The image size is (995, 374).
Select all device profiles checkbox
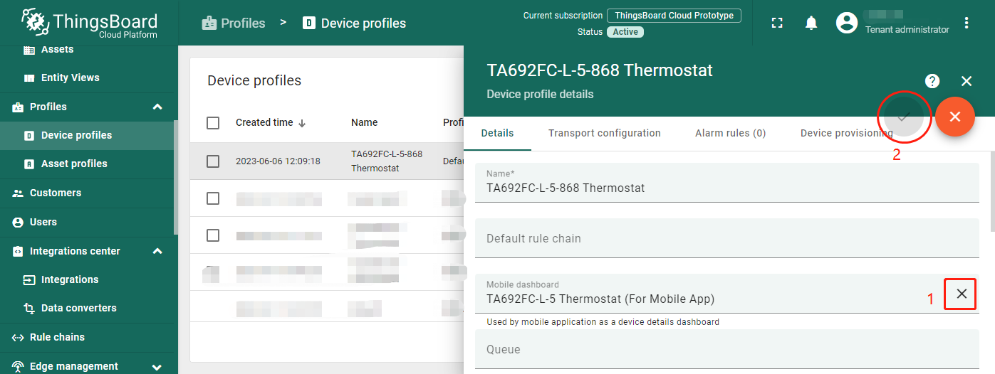[213, 123]
